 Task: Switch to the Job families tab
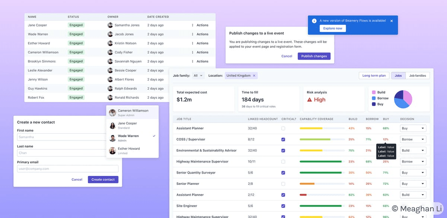pyautogui.click(x=418, y=76)
